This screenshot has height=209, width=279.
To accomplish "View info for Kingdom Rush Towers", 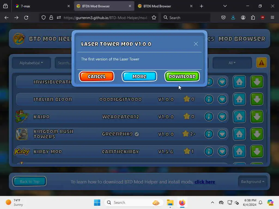I will [209, 134].
